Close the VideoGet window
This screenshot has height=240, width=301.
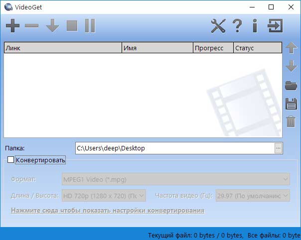(291, 7)
